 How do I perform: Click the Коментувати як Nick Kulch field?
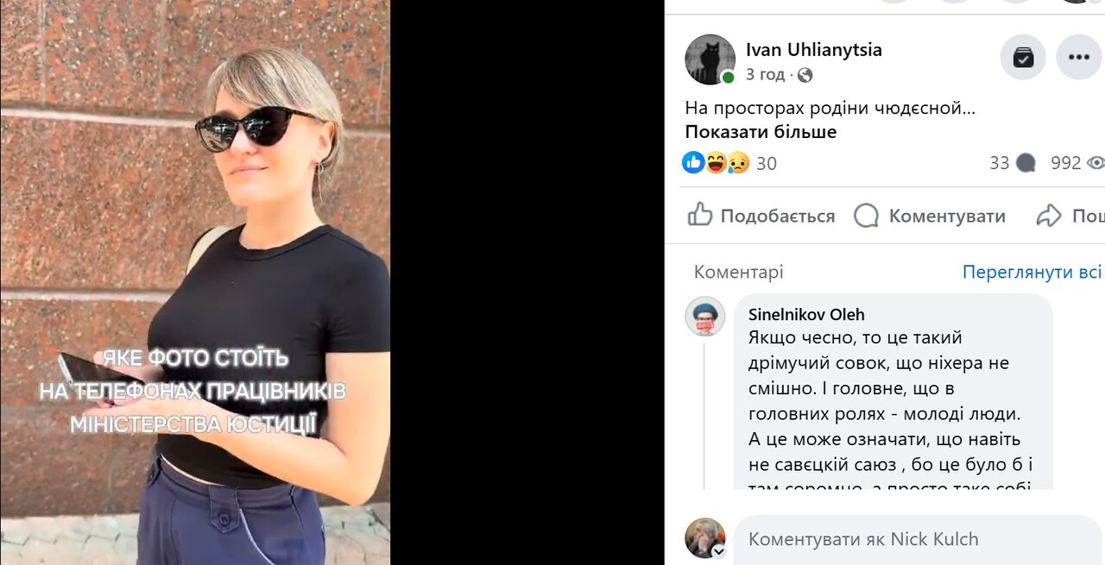[x=919, y=539]
